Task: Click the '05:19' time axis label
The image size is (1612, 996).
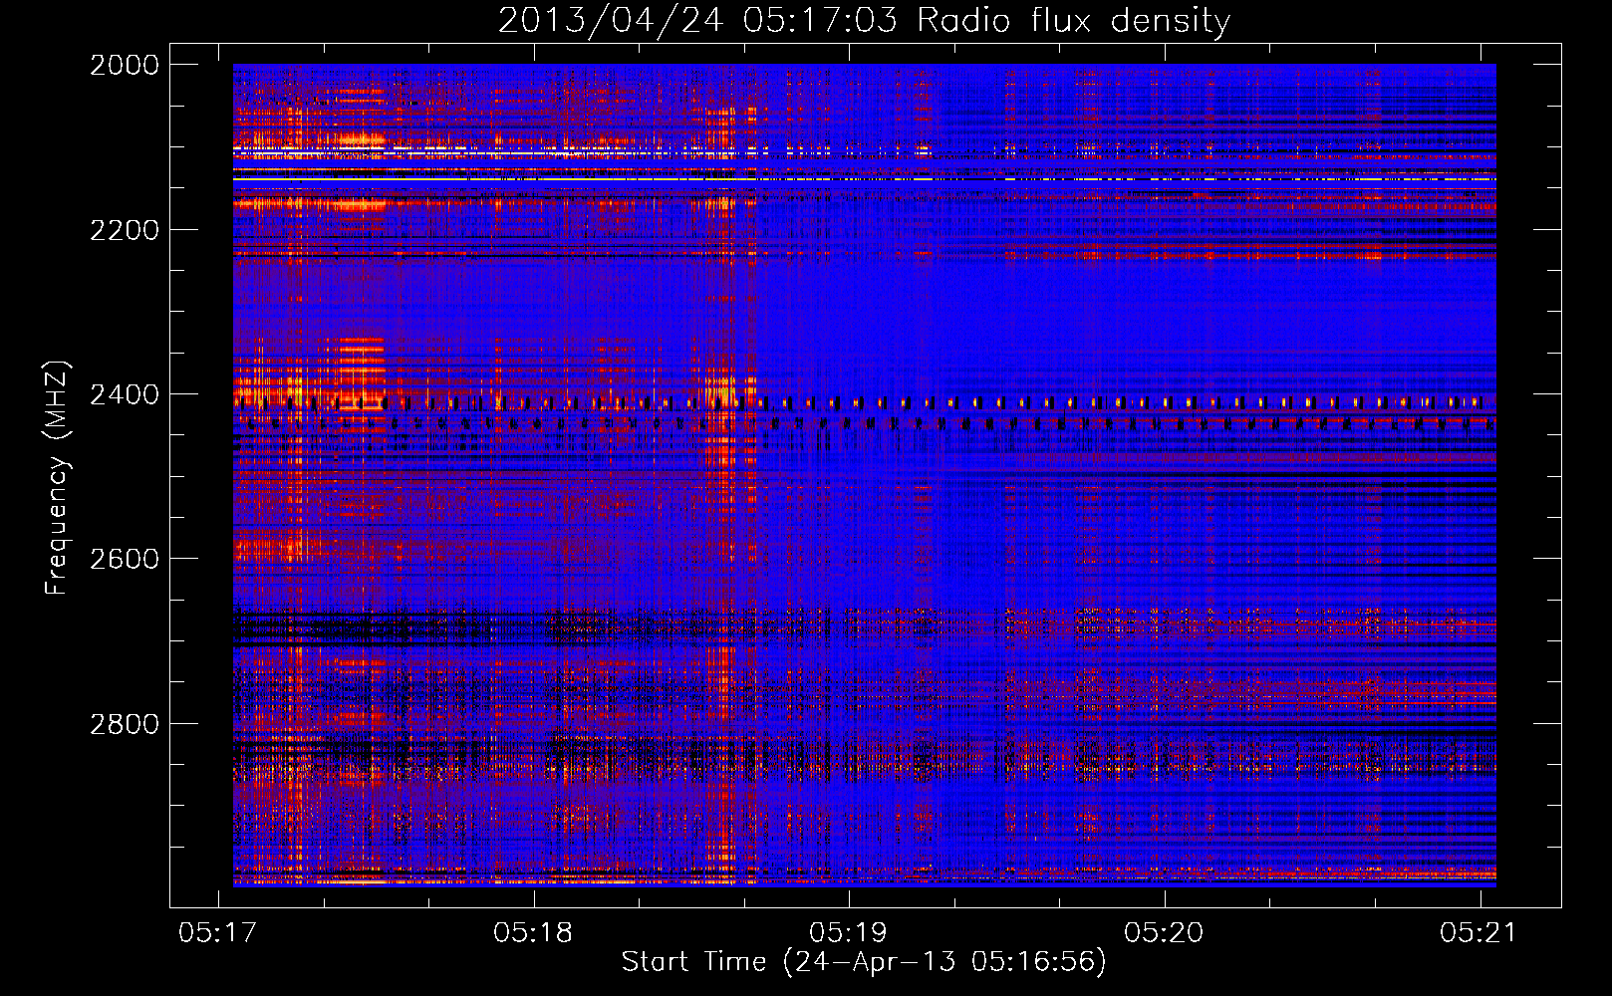Action: (849, 932)
